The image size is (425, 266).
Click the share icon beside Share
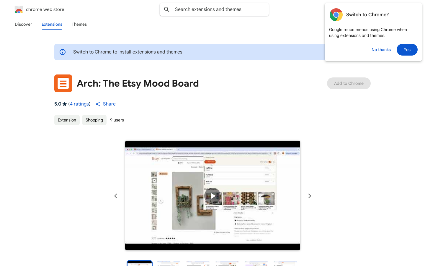(x=98, y=104)
